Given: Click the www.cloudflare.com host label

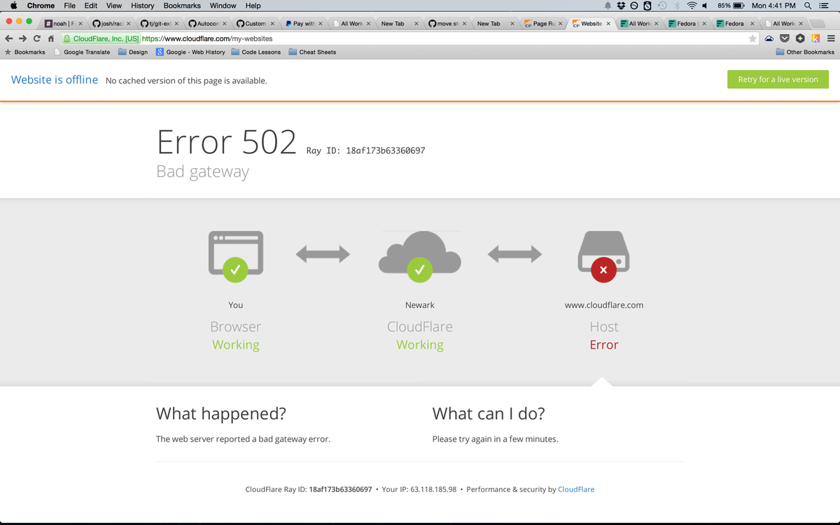Looking at the screenshot, I should click(x=604, y=305).
